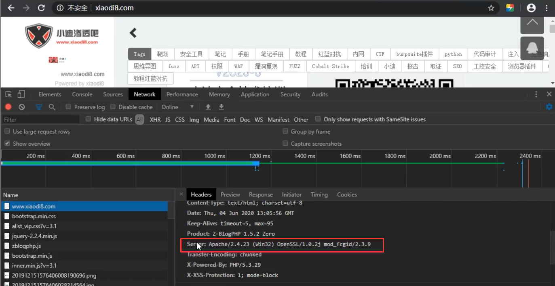Click into the network Filter text field
The image size is (555, 286).
(x=40, y=119)
